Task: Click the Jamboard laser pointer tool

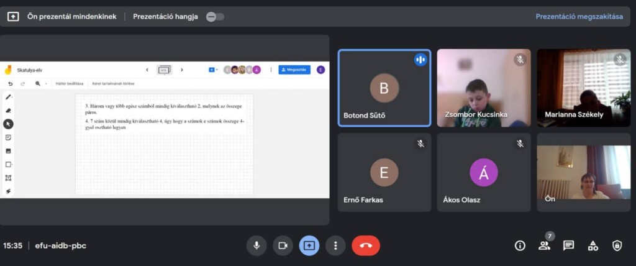Action: (8, 191)
